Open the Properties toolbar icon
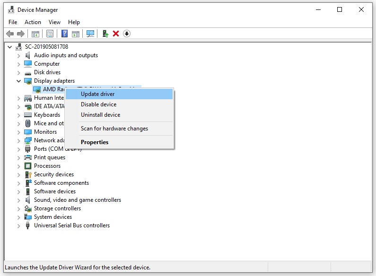Image resolution: width=376 pixels, height=276 pixels. point(50,34)
